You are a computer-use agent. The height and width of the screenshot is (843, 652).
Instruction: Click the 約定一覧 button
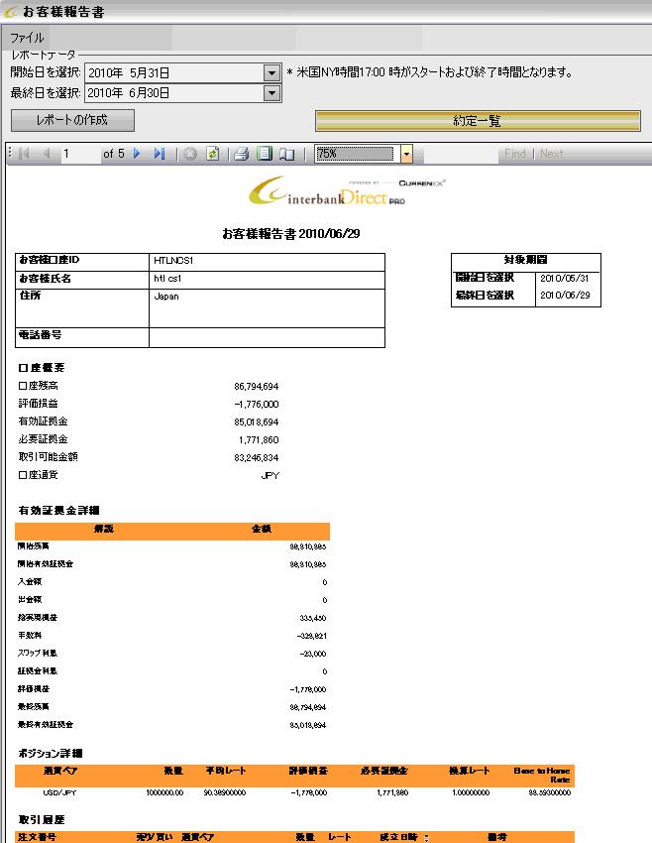pos(478,120)
